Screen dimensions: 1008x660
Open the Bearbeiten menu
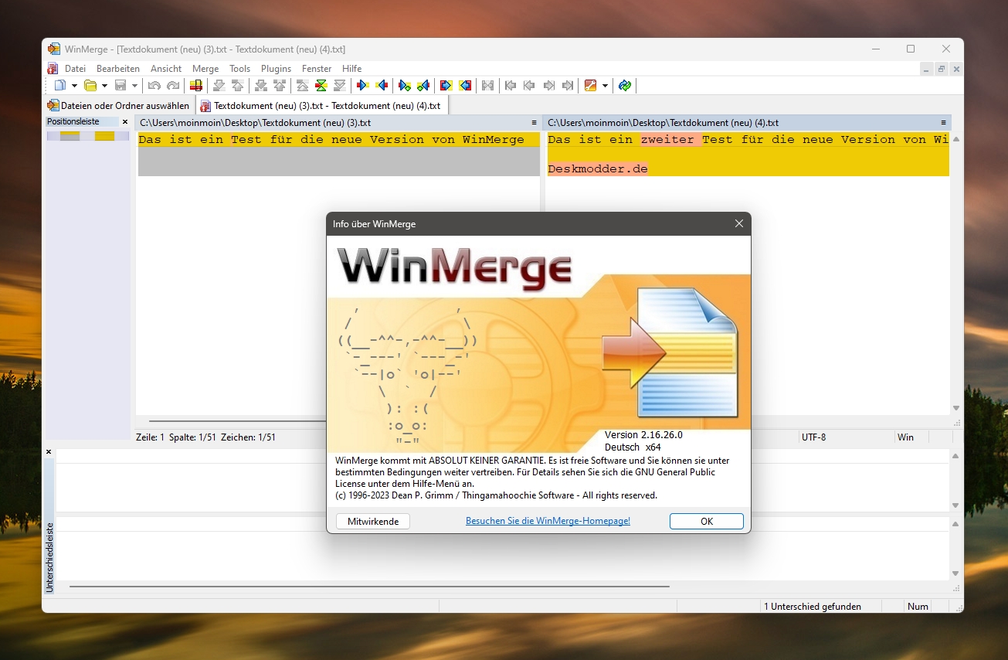click(118, 69)
